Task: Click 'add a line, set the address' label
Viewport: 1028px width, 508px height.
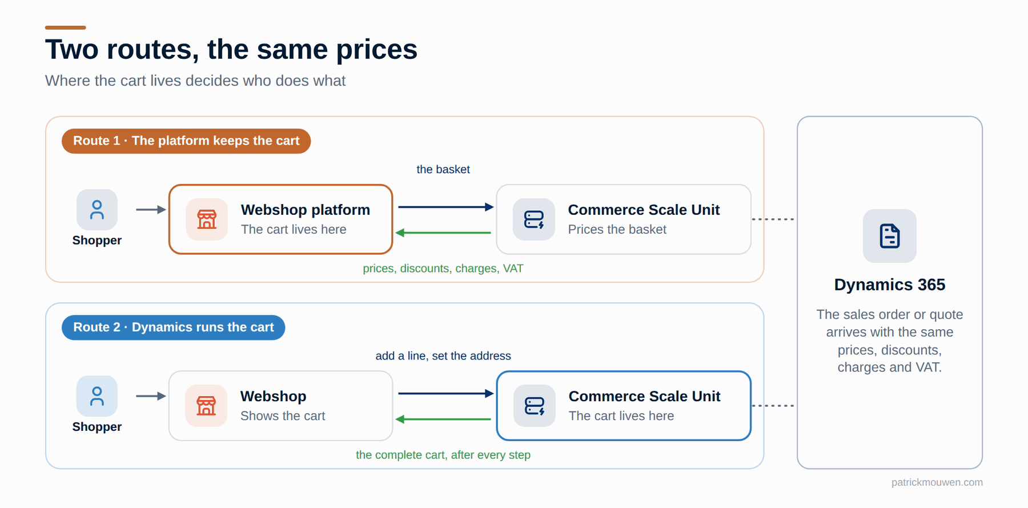Action: coord(443,356)
